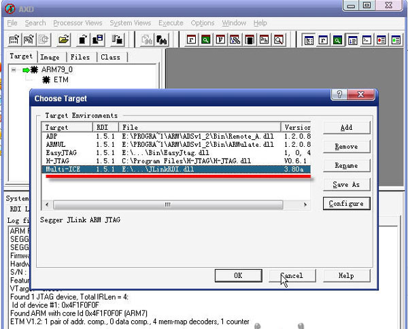Click the Load Memory From File icon
Image resolution: width=408 pixels, height=329 pixels.
(83, 40)
